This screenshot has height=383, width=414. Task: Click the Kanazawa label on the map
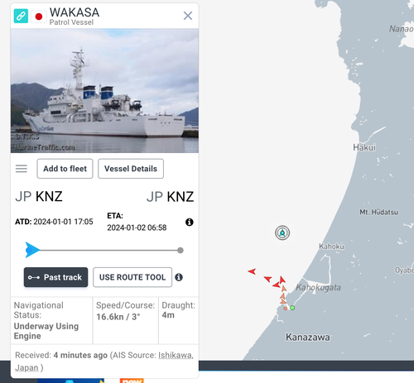point(308,337)
